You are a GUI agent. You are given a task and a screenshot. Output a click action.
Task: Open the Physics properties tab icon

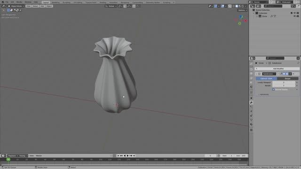[x=251, y=111]
